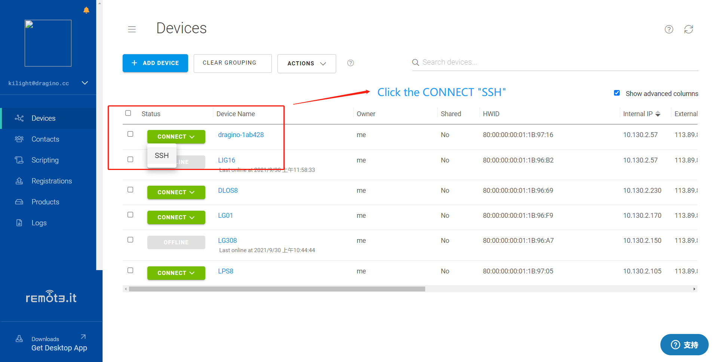Click the horizontal table scrollbar
The image size is (718, 362).
277,289
